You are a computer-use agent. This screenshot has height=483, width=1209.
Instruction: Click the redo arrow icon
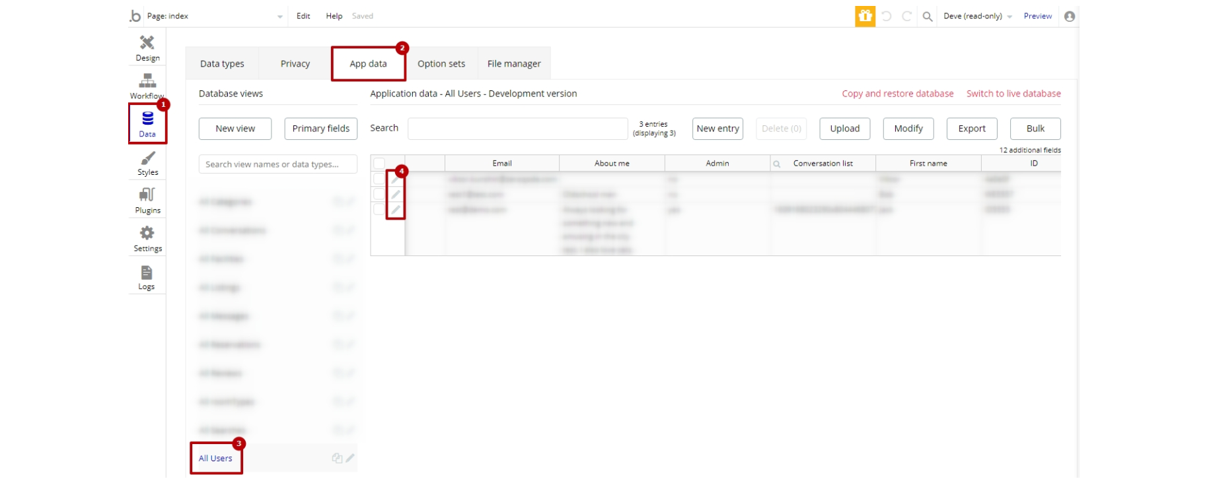[907, 16]
